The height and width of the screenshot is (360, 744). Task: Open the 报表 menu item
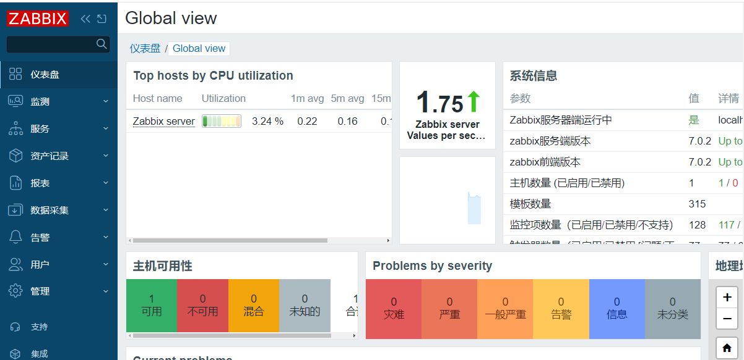[59, 183]
